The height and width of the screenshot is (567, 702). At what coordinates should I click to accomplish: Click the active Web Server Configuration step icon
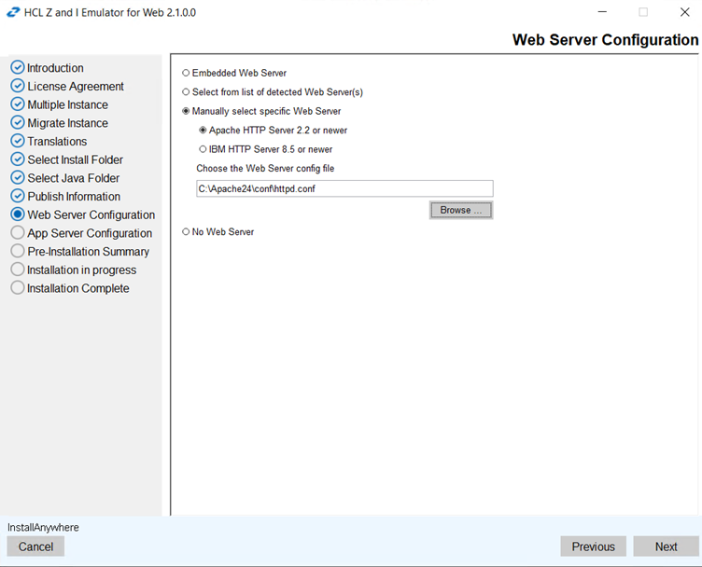(x=18, y=214)
